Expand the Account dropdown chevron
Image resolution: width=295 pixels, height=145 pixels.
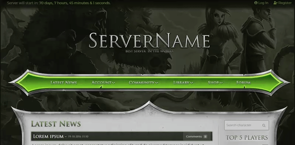tap(114, 83)
